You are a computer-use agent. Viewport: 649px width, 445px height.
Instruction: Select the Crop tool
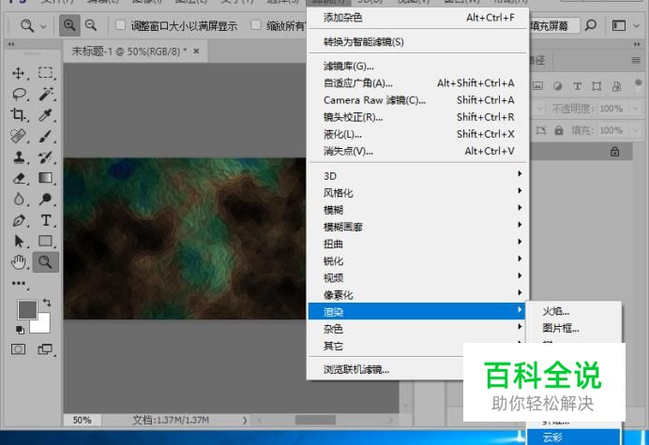coord(19,114)
